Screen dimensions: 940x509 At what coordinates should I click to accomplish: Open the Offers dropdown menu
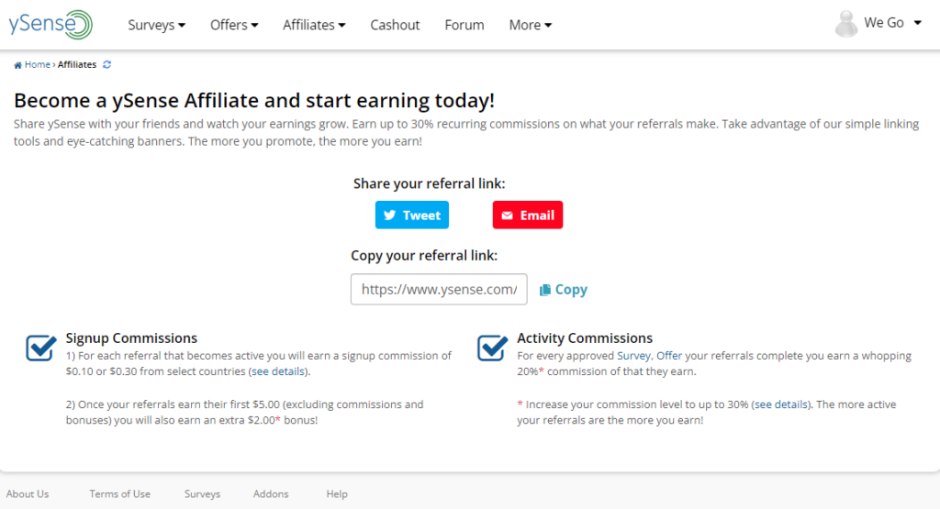pos(234,25)
